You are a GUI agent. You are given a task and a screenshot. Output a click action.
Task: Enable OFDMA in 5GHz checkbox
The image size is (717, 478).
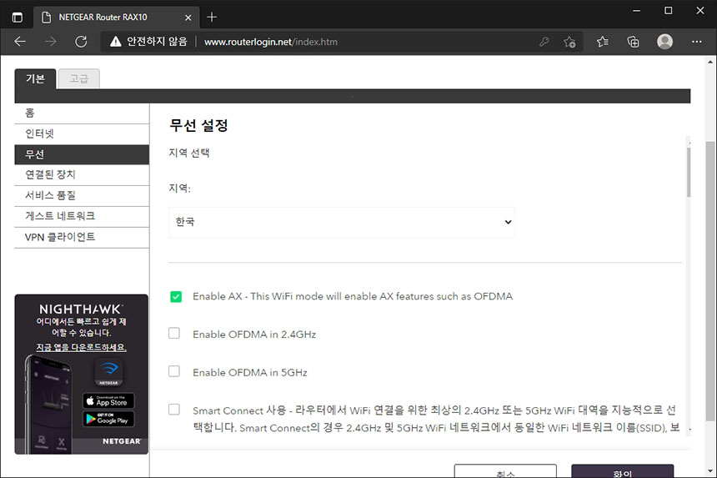coord(174,371)
